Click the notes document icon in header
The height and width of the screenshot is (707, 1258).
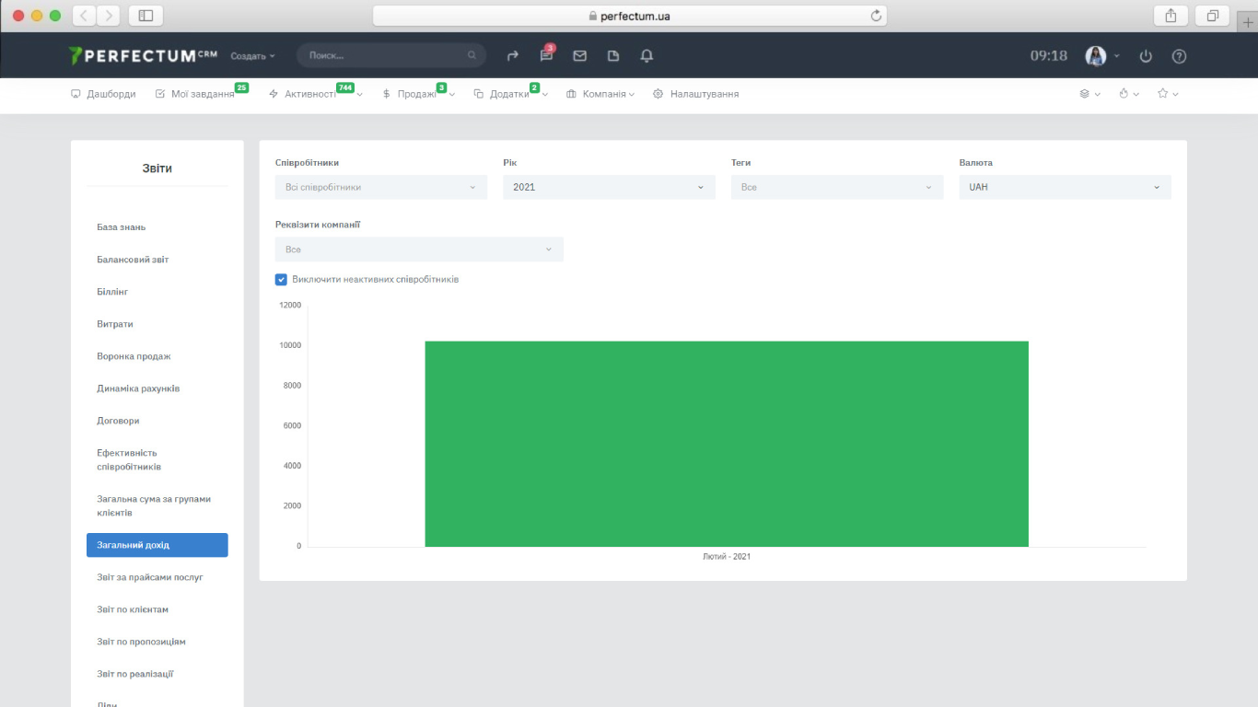coord(613,56)
